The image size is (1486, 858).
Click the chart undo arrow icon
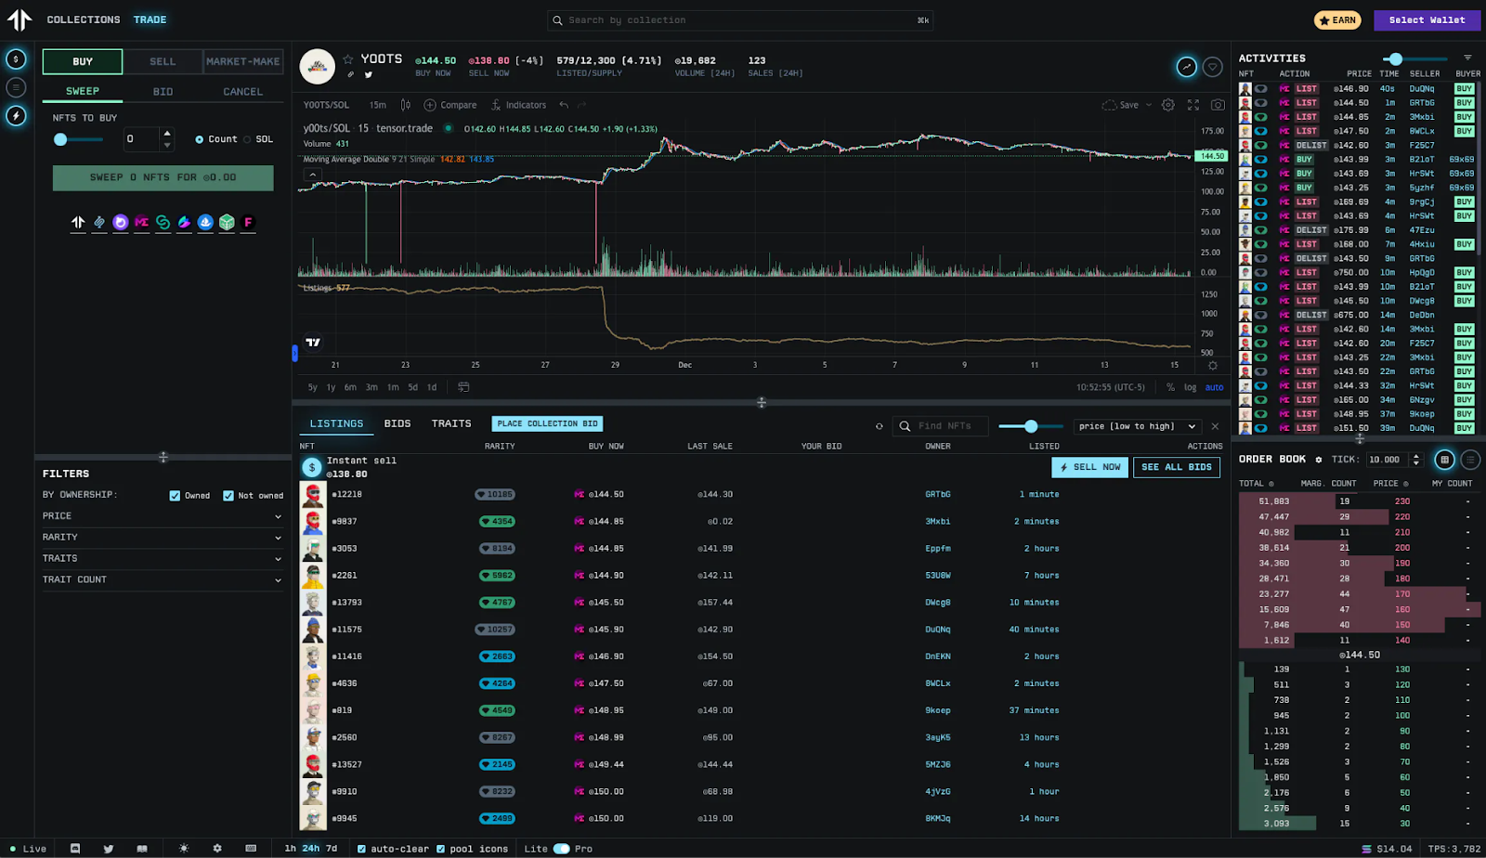tap(564, 105)
